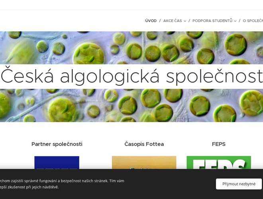
Task: Click the separator slash after AKCE ČAS
Action: 189,21
